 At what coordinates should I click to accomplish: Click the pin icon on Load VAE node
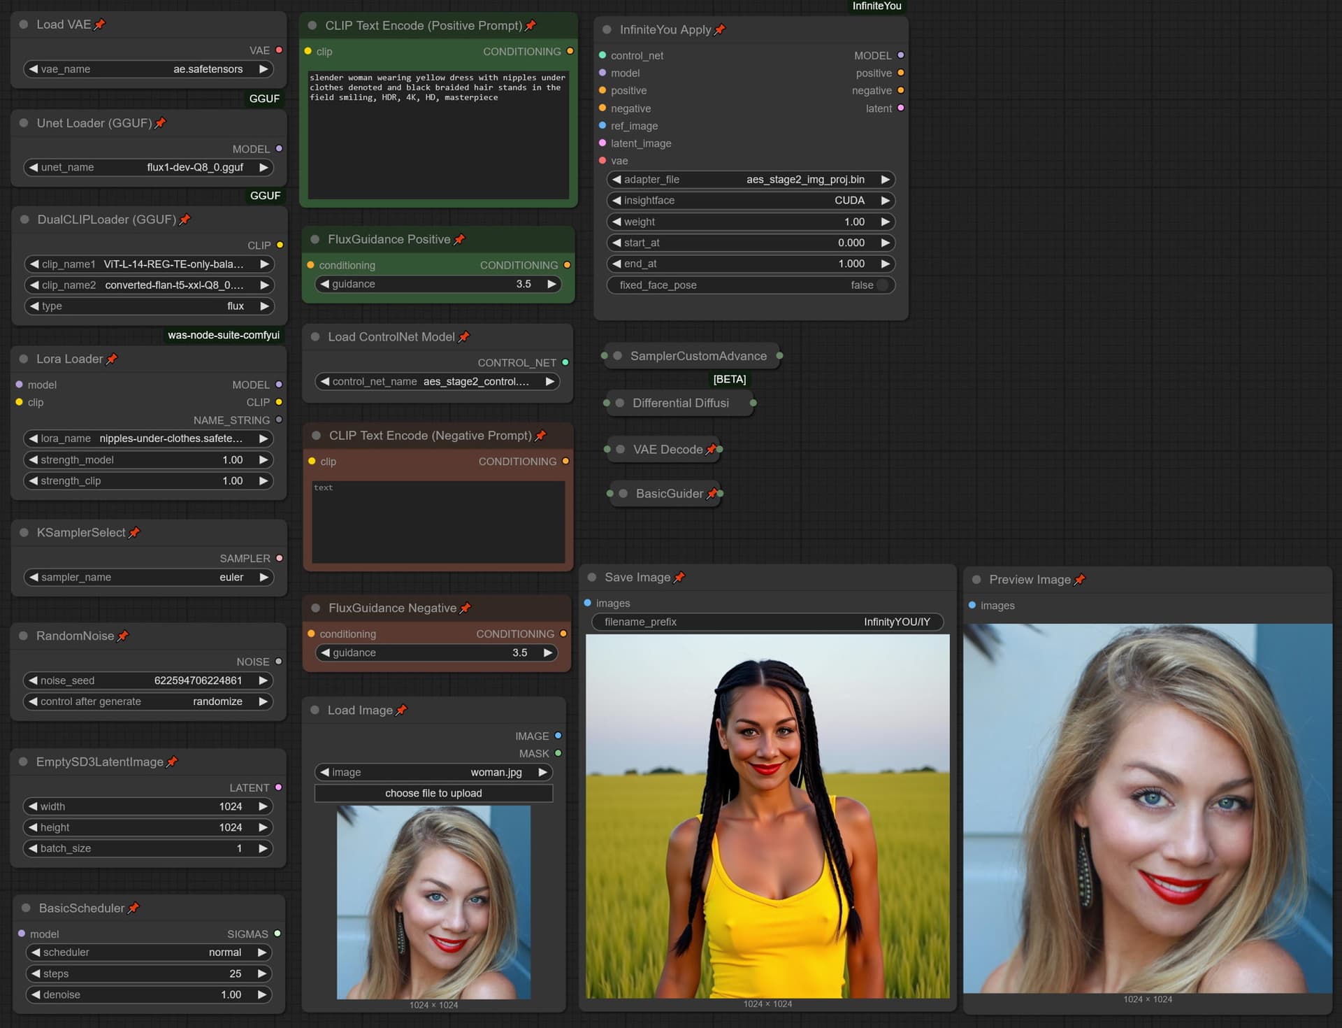[100, 24]
